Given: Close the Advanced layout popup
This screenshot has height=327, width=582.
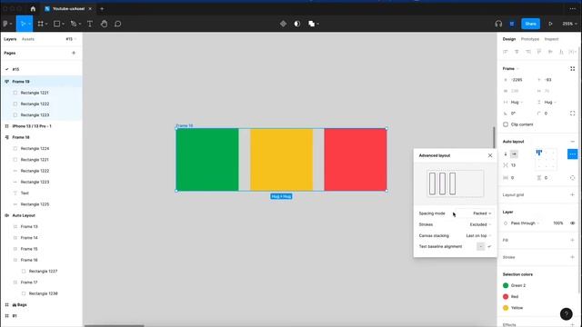Looking at the screenshot, I should click(490, 155).
